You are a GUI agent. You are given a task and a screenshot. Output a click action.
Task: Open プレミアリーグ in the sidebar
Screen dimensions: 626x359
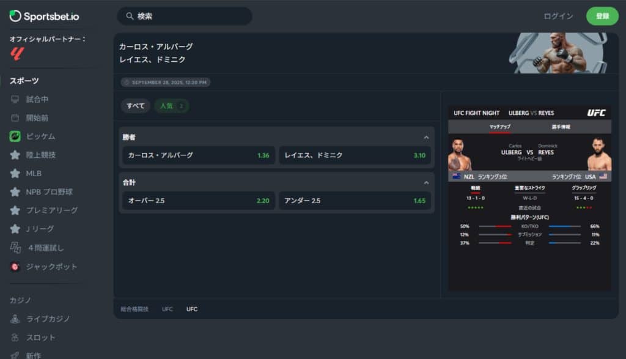[52, 210]
